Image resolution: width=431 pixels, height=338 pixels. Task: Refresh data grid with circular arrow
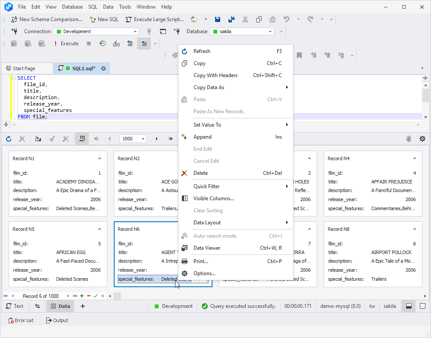click(9, 139)
